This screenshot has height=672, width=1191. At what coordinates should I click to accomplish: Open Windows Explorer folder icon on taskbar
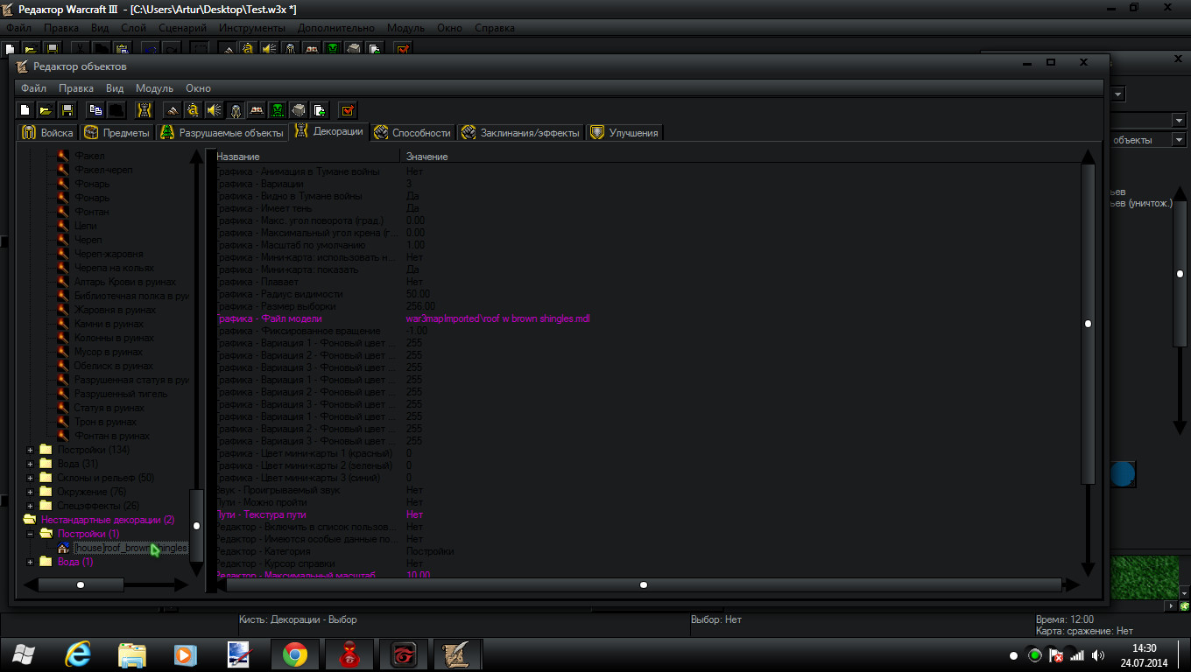click(x=132, y=654)
